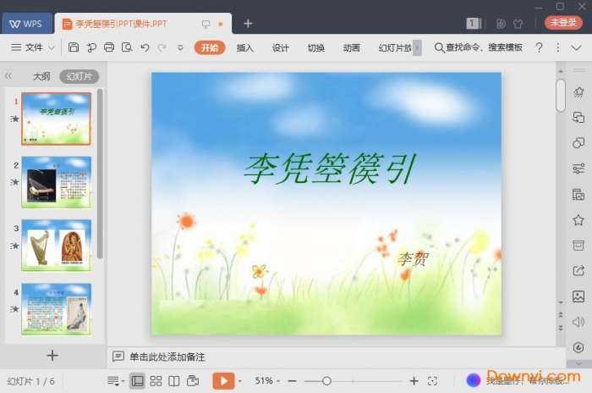This screenshot has width=592, height=393.
Task: Open quick access toolbar customization arrow
Action: pos(180,47)
